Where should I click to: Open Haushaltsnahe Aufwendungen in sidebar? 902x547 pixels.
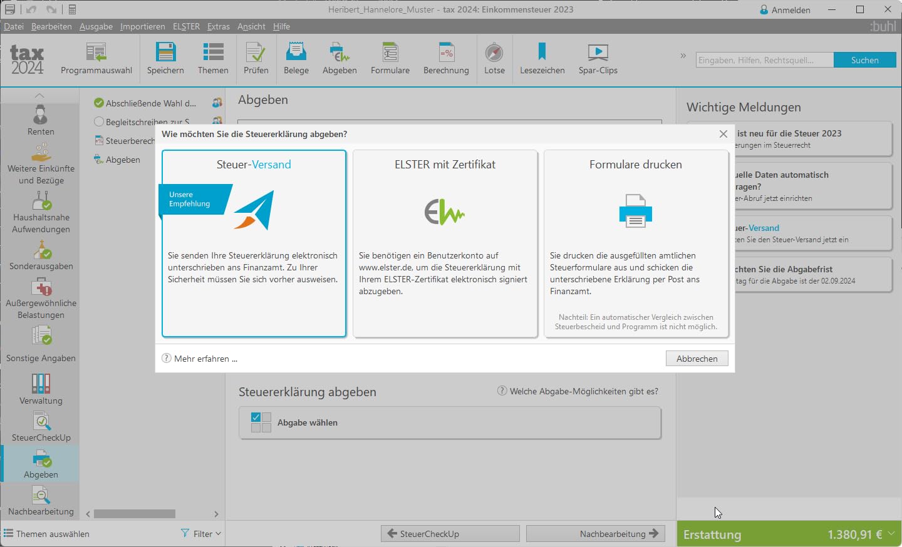tap(41, 213)
